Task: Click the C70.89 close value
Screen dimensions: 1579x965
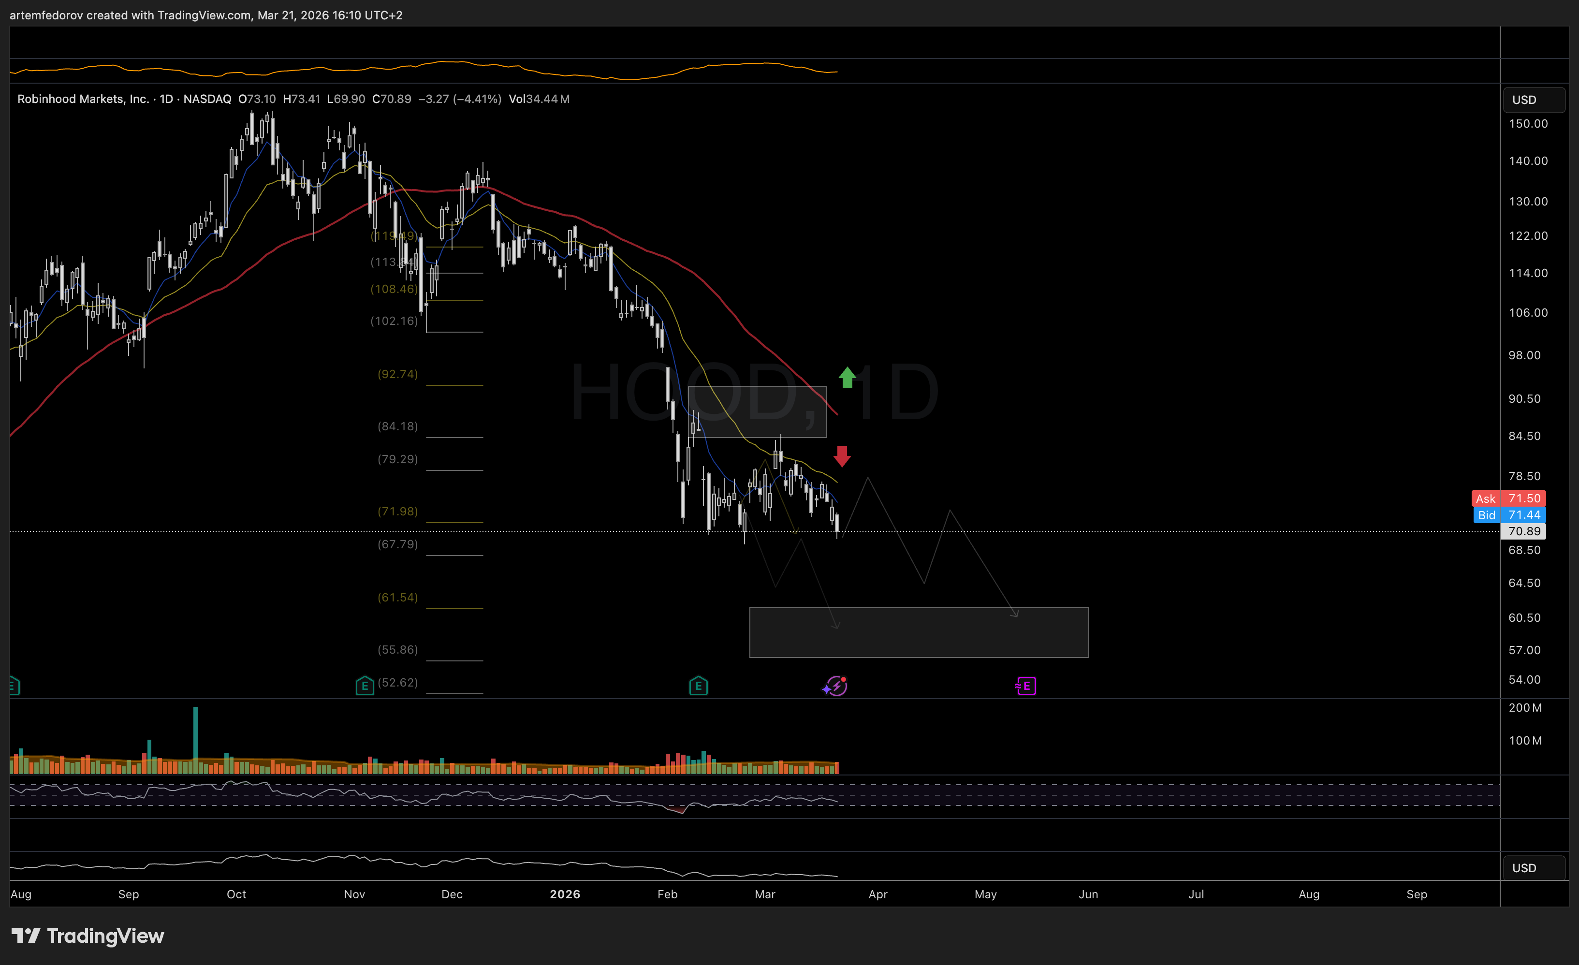Action: tap(392, 99)
